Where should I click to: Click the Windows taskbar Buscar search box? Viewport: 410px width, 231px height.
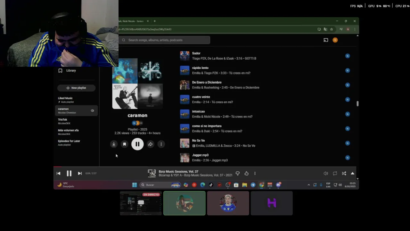pos(160,185)
